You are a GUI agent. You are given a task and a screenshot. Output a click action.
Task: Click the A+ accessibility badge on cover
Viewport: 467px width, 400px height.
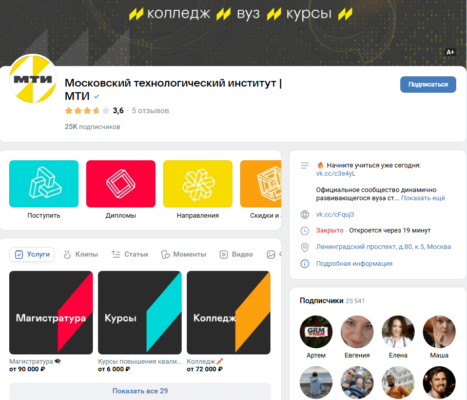pos(451,52)
